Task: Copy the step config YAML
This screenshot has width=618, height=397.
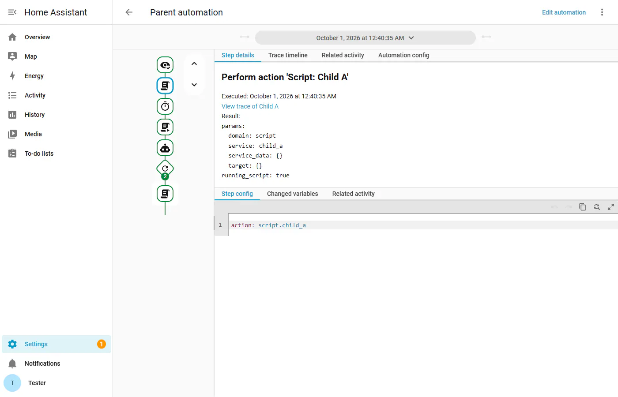Action: click(x=583, y=207)
